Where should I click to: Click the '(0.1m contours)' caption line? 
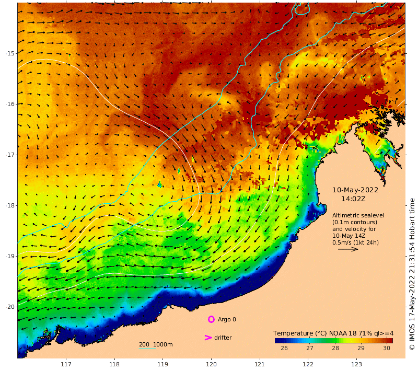click(355, 222)
